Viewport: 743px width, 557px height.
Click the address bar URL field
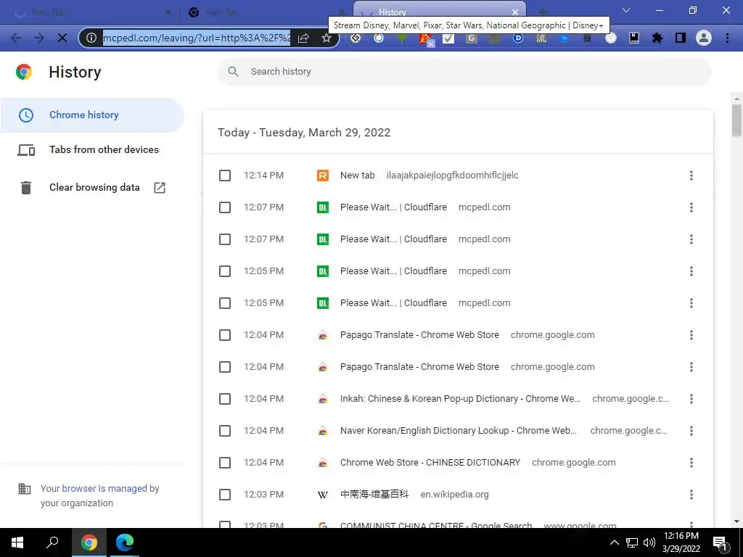coord(197,38)
